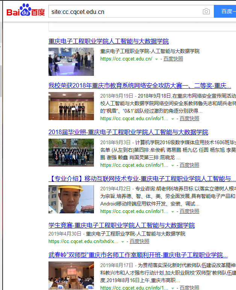Click thumbnail of man in yellow helmet

point(71,199)
